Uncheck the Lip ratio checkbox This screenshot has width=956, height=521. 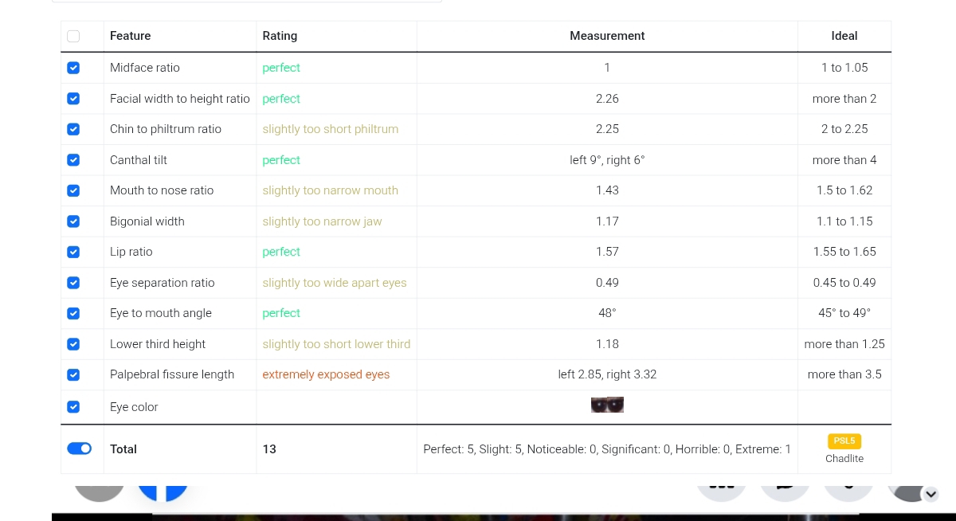pos(73,252)
